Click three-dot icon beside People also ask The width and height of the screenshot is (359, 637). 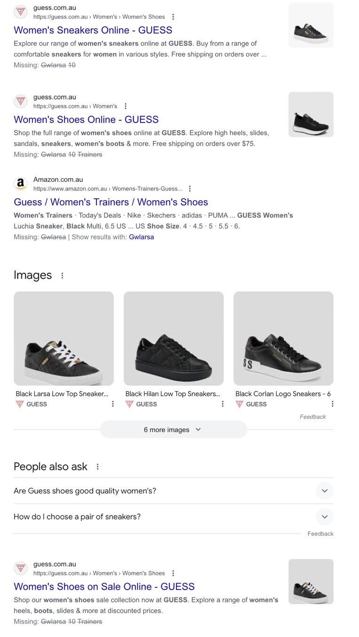[x=97, y=467]
